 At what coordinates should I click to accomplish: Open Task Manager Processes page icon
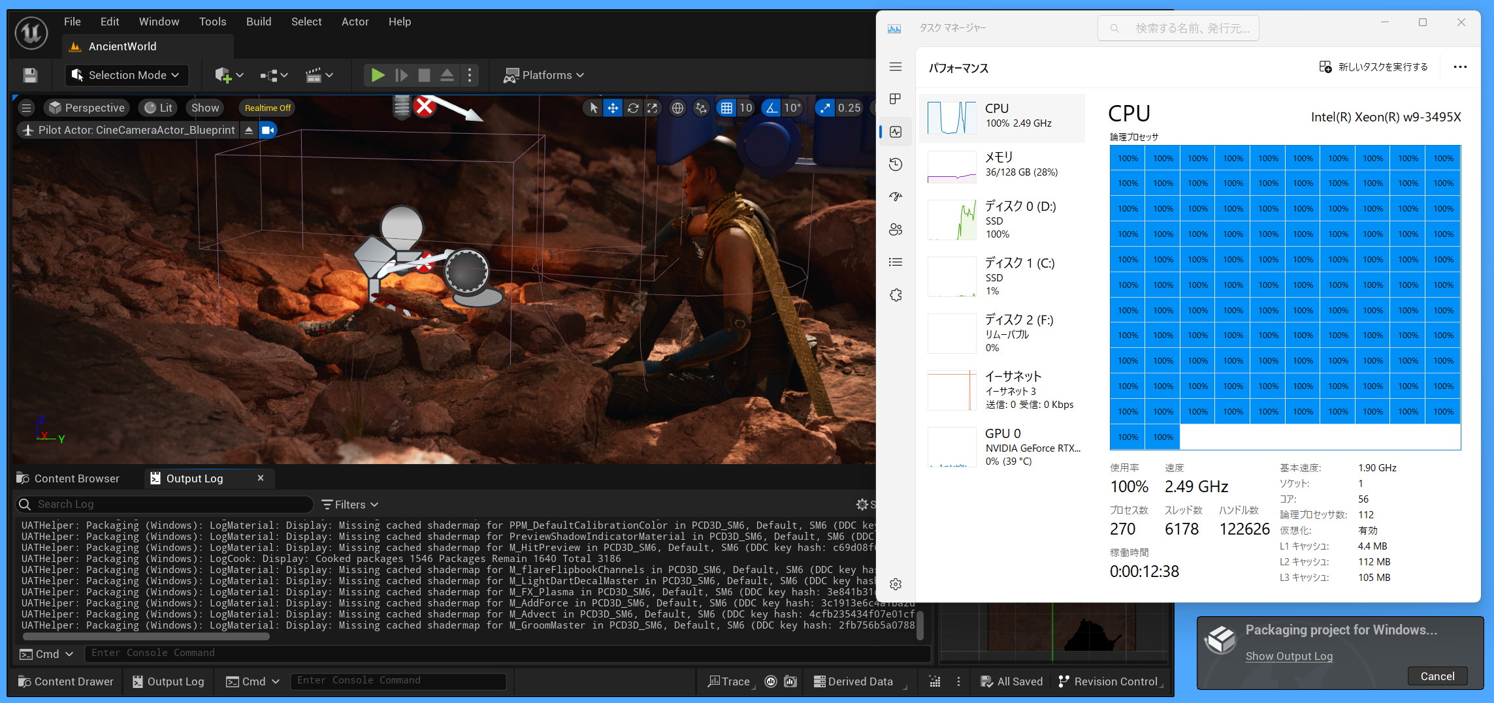pos(896,99)
